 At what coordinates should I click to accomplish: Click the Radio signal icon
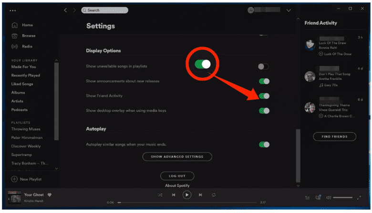14,46
